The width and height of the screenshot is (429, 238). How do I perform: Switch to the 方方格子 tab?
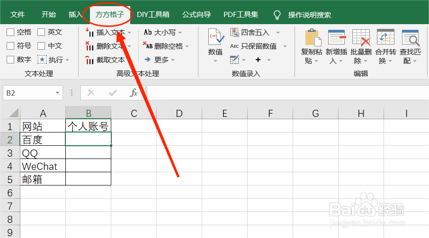pyautogui.click(x=109, y=15)
